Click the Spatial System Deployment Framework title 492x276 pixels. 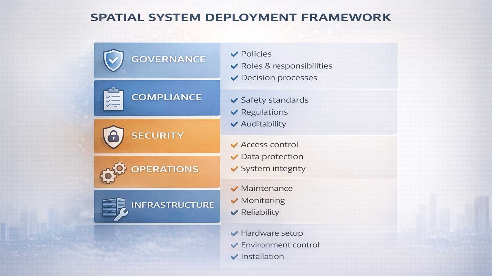coord(240,17)
